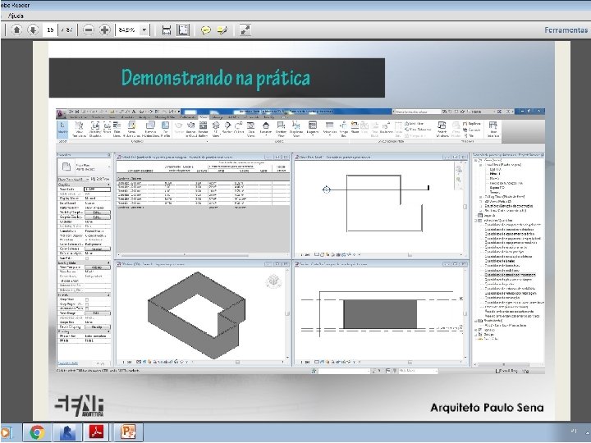591x443 pixels.
Task: Select the View ribbon tab in Revit
Action: (204, 117)
